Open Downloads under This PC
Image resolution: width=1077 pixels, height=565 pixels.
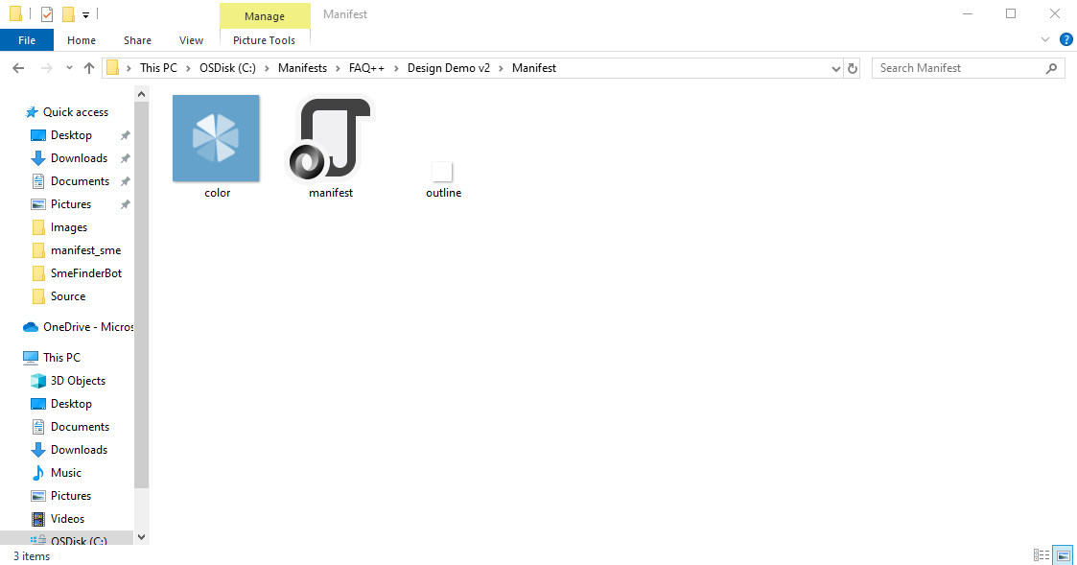[x=79, y=450]
